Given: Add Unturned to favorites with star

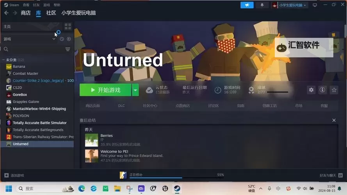Looking at the screenshot, I should coord(334,90).
